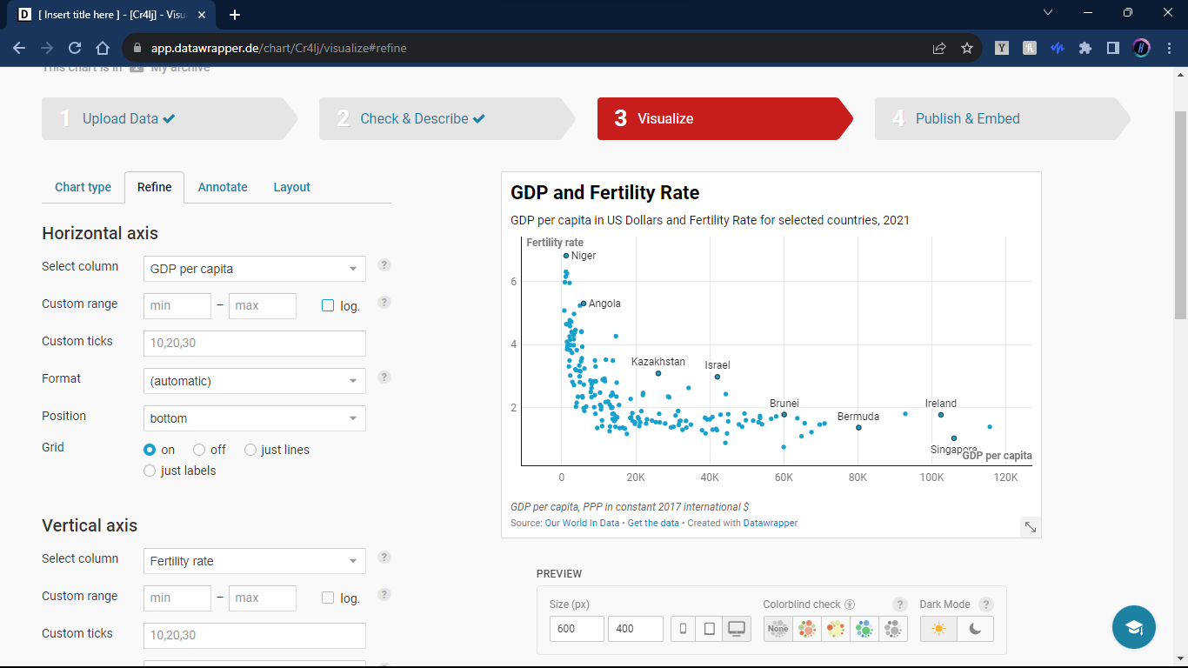Switch preview to tablet size

(710, 629)
